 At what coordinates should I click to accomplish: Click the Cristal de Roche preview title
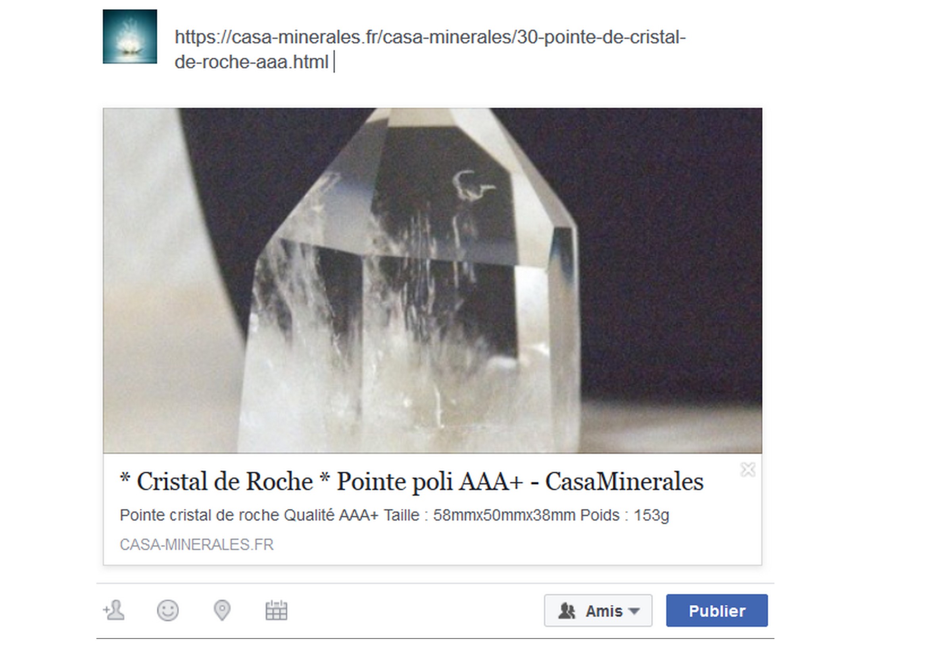pos(411,482)
